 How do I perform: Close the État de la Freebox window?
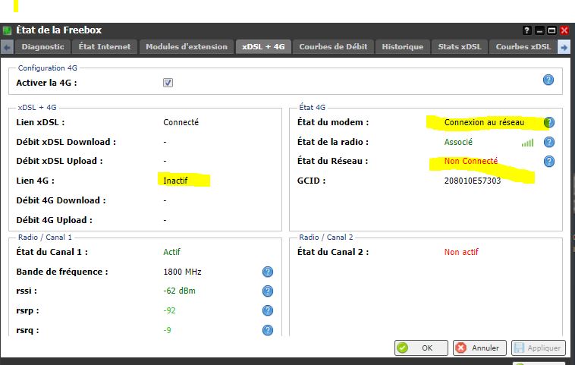(564, 30)
